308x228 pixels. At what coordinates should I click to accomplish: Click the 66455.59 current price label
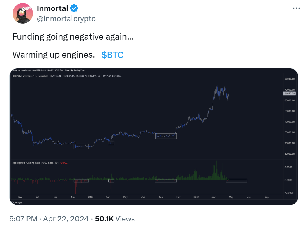pos(290,93)
